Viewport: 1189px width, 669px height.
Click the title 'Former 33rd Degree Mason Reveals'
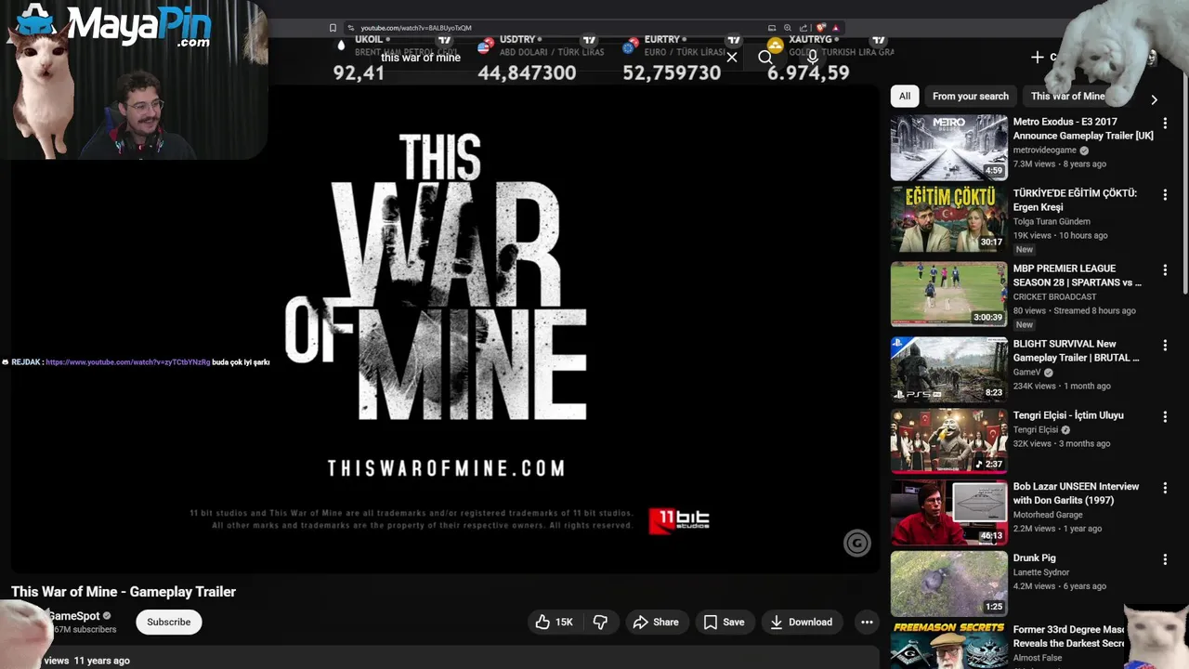[1069, 636]
